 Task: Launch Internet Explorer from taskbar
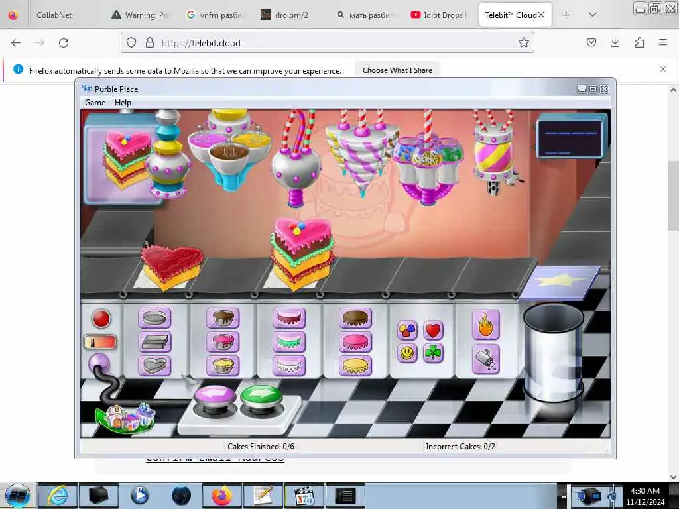pyautogui.click(x=58, y=496)
